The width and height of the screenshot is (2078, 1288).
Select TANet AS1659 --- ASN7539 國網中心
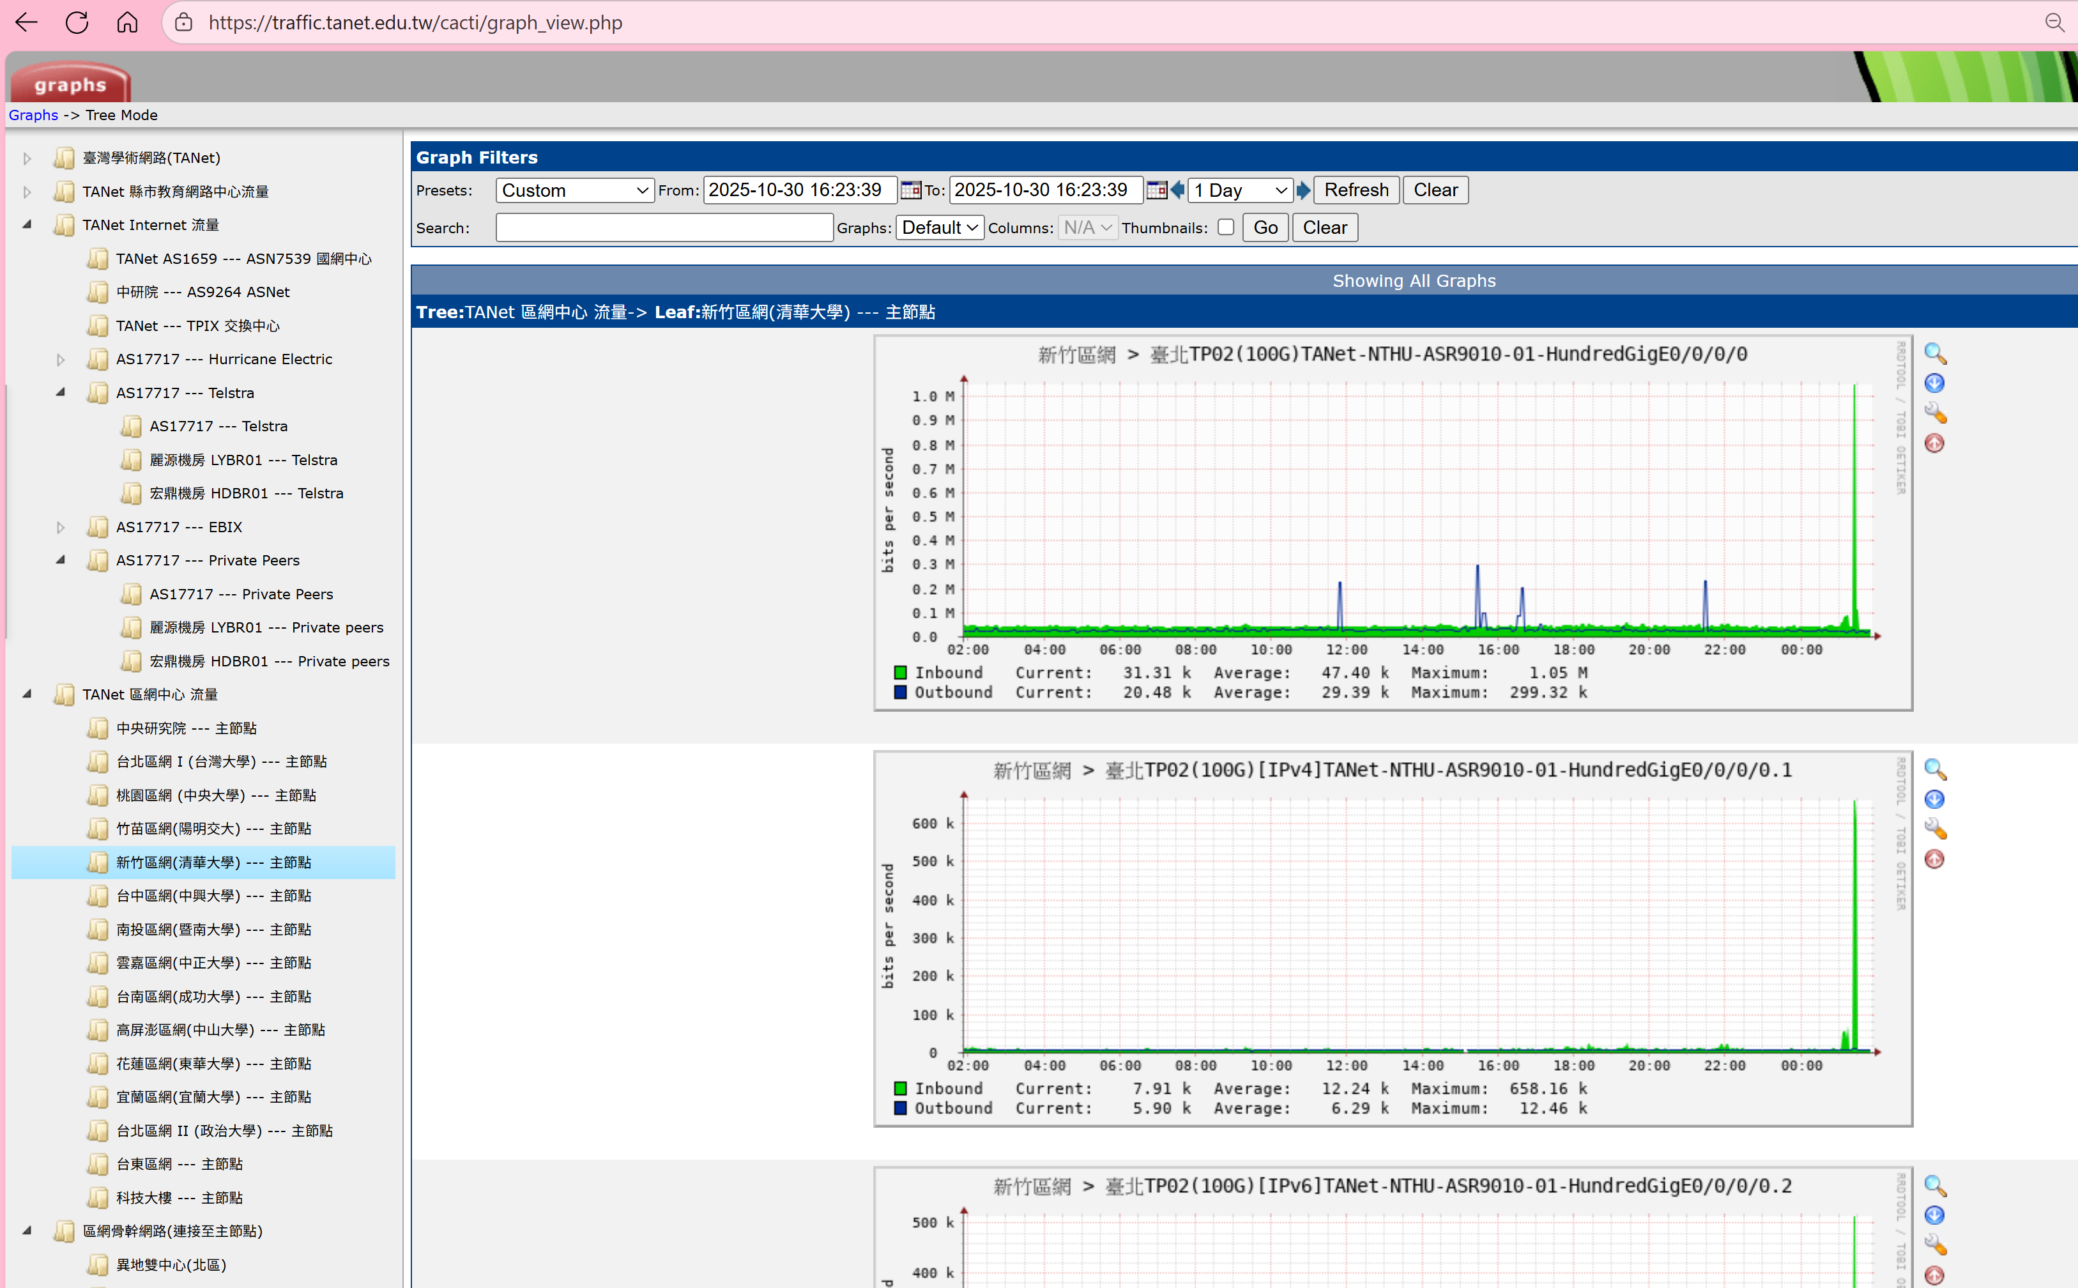click(x=243, y=259)
